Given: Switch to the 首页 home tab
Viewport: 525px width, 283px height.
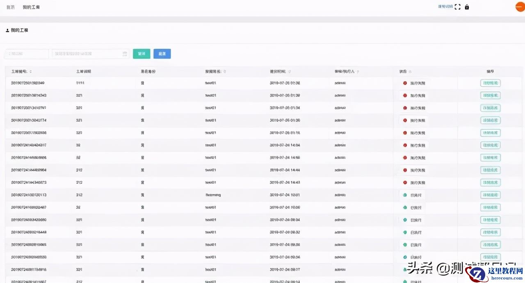Looking at the screenshot, I should point(10,7).
